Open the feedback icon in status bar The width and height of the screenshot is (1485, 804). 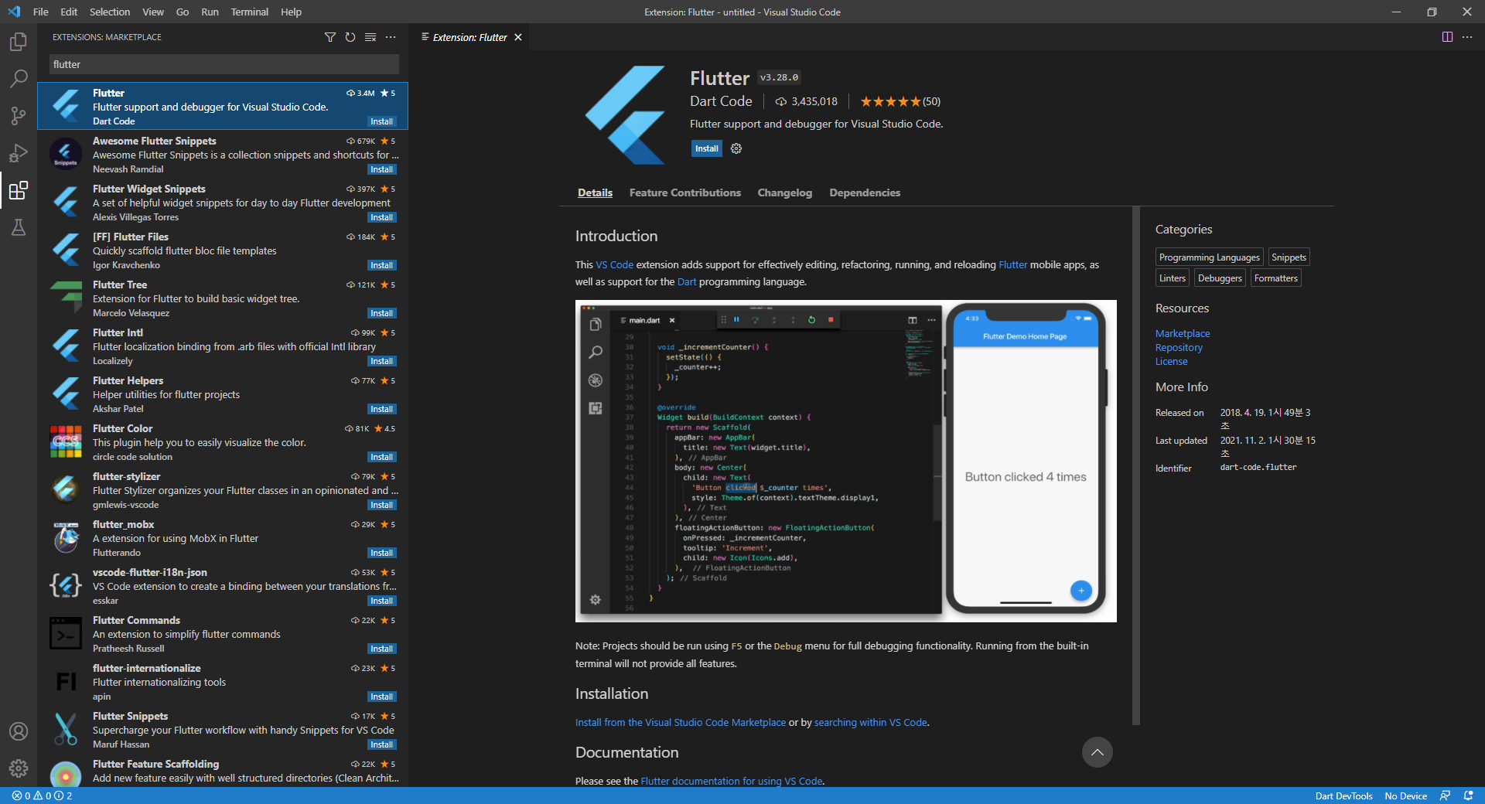coord(1445,795)
